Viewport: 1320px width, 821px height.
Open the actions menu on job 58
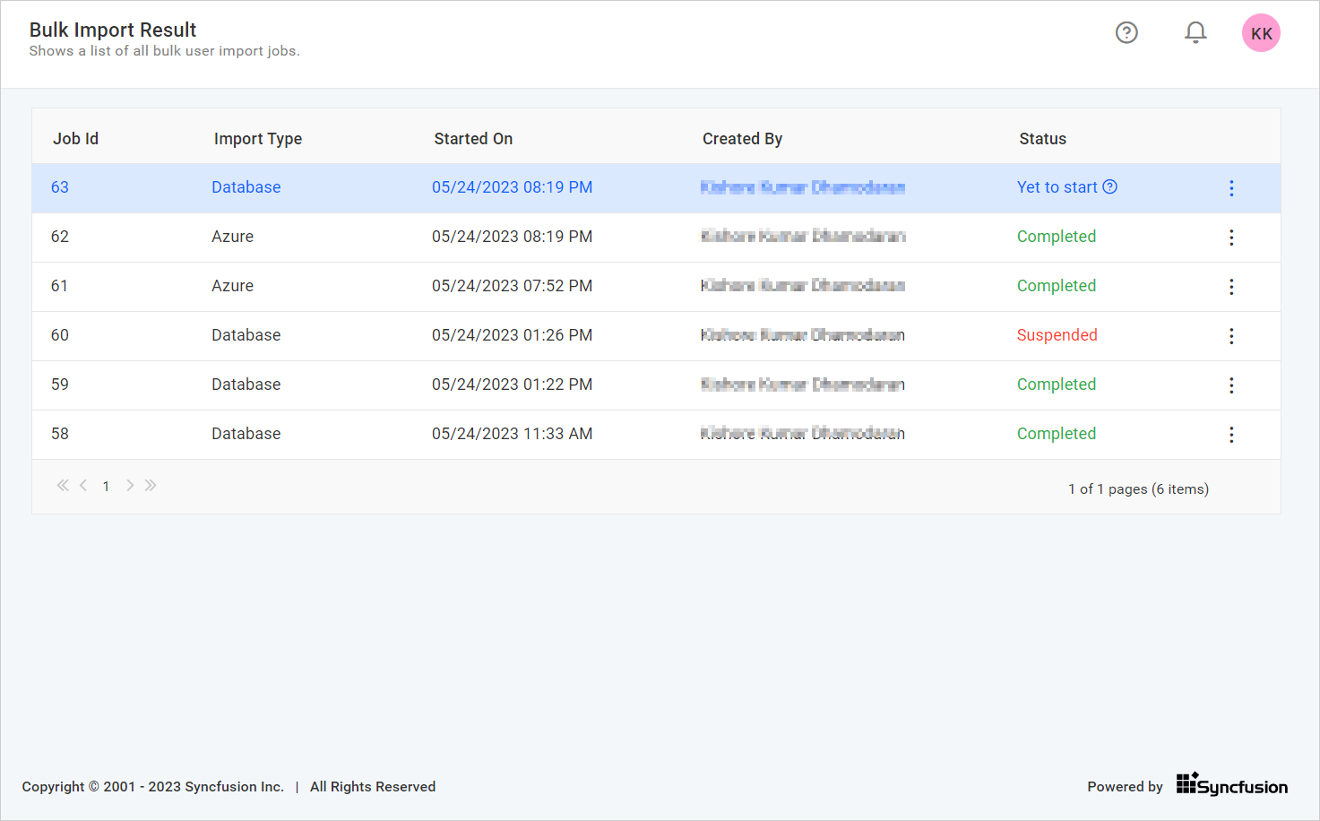click(x=1231, y=435)
